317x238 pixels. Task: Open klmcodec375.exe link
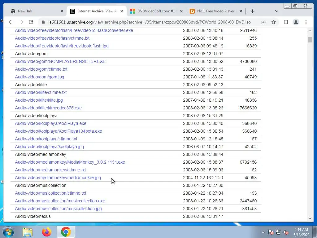tap(48, 108)
